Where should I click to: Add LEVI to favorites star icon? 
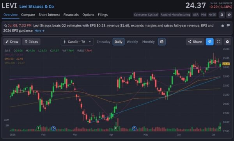click(229, 15)
